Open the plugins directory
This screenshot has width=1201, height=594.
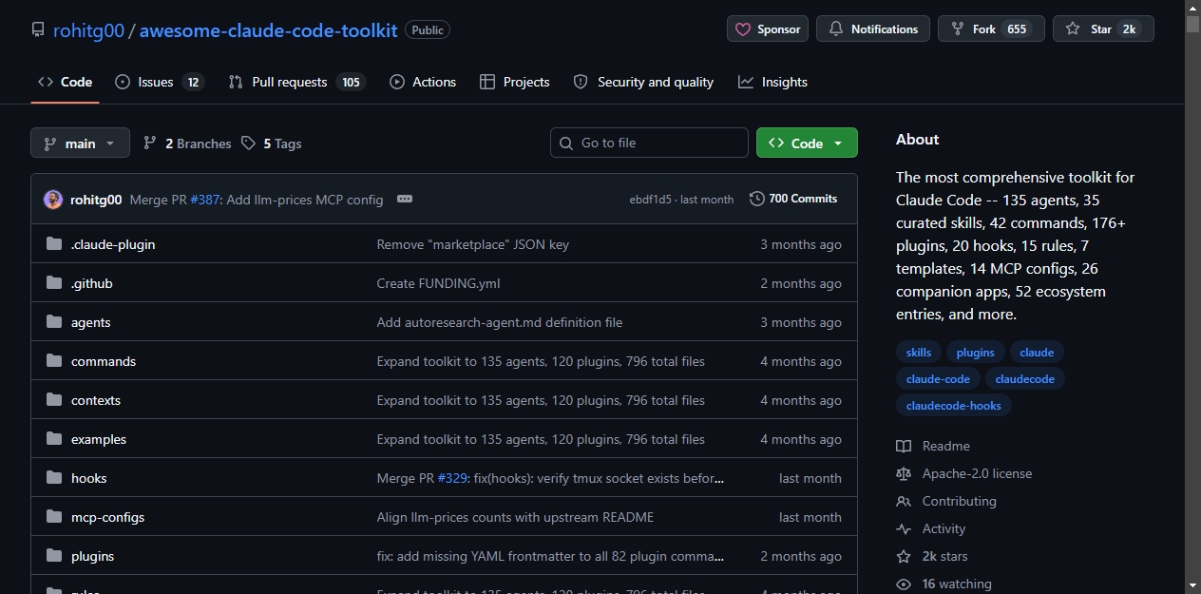pyautogui.click(x=93, y=556)
